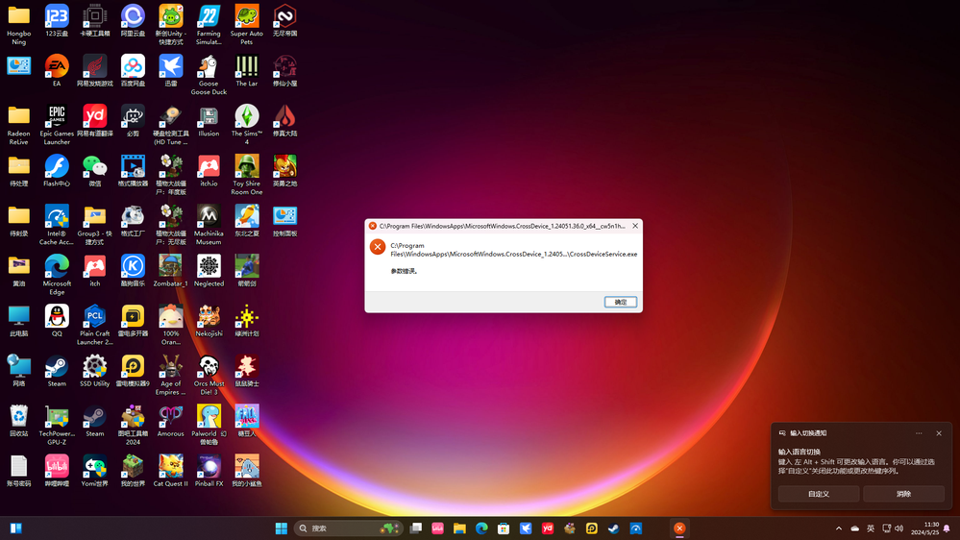Click the taskbar search box
The image size is (960, 540).
point(349,528)
